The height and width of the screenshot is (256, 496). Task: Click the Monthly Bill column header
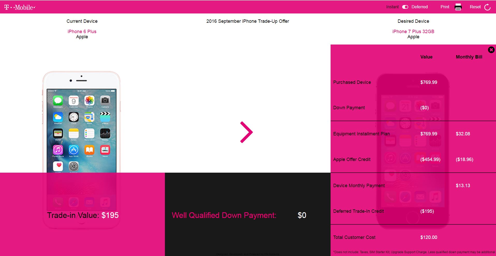pyautogui.click(x=469, y=57)
